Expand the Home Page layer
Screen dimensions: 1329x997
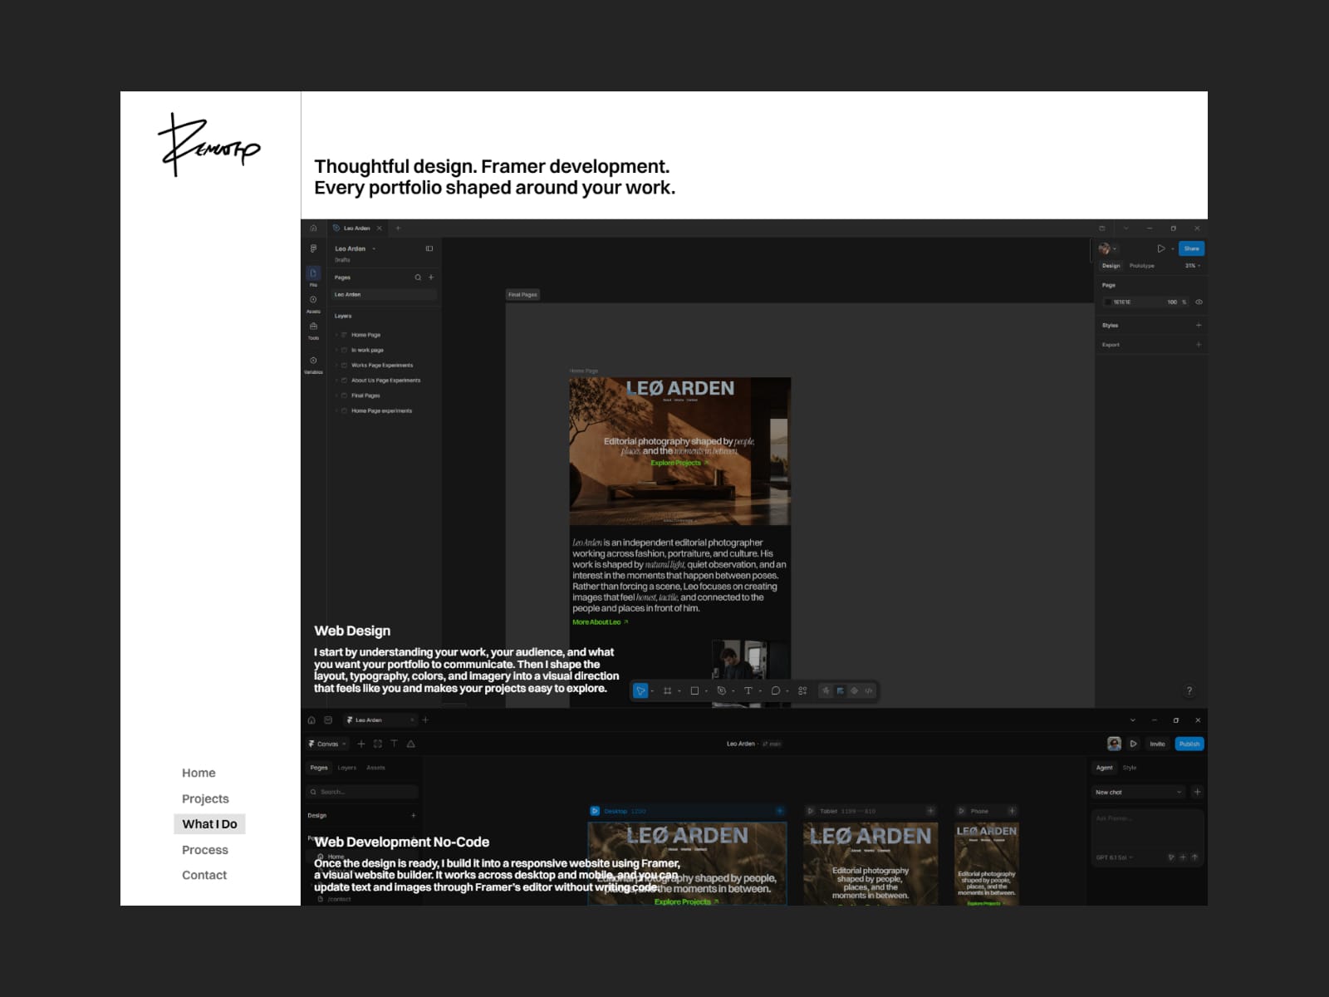pyautogui.click(x=336, y=335)
